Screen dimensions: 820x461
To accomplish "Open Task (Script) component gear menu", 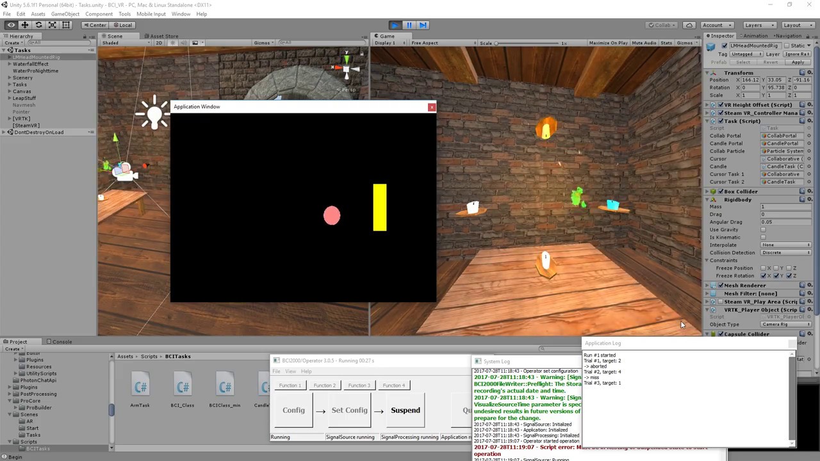I will [x=810, y=121].
